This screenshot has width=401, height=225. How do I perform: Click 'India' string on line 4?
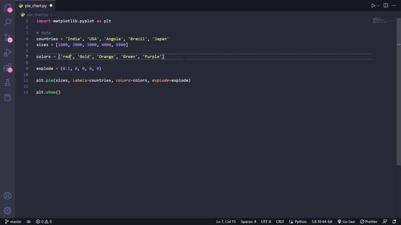(x=74, y=39)
